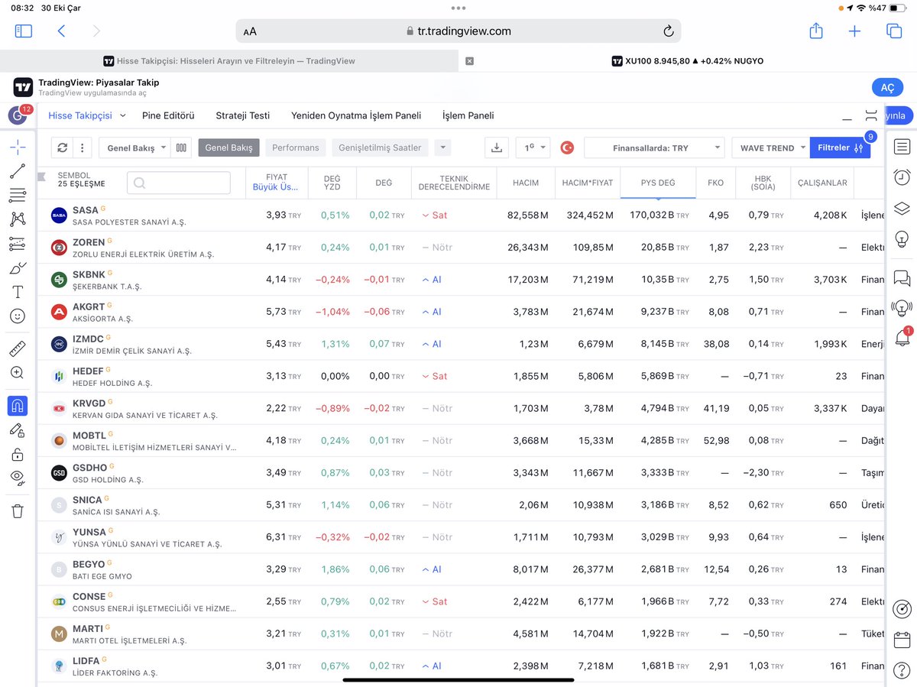The image size is (917, 687).
Task: Open the 1G interval dropdown
Action: coord(533,147)
